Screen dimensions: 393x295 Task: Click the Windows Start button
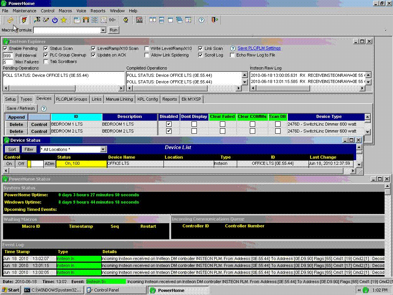[10, 290]
